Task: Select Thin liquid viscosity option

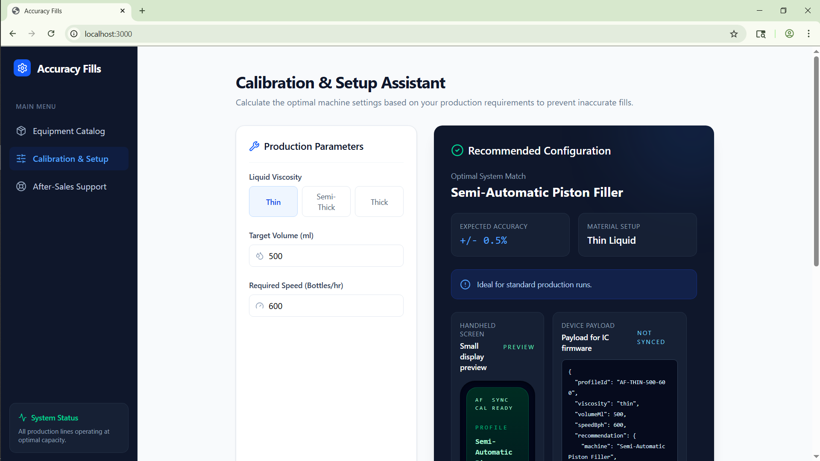Action: pos(273,202)
